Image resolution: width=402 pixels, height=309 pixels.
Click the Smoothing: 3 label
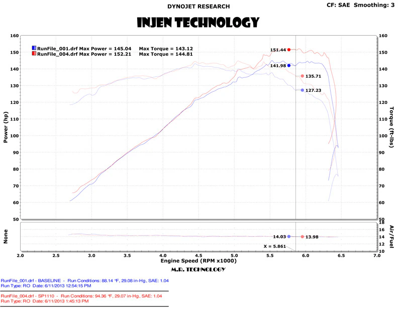(x=374, y=5)
